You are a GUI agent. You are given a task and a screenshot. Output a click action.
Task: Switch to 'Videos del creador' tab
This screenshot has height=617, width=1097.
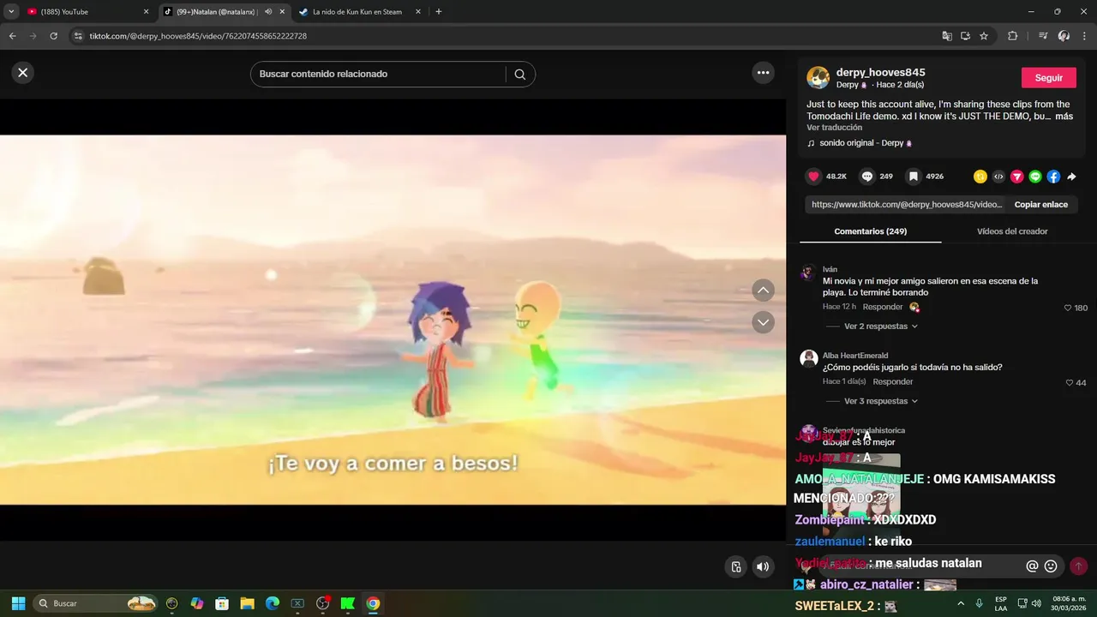coord(1012,231)
